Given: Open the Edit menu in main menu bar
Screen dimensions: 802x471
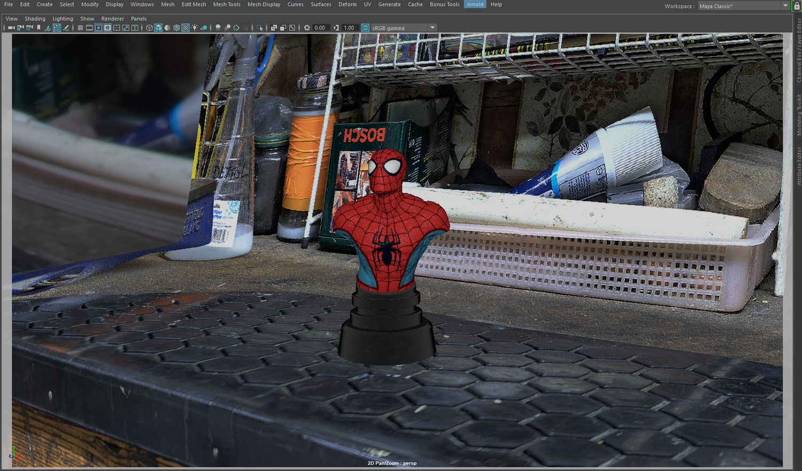Looking at the screenshot, I should tap(25, 4).
